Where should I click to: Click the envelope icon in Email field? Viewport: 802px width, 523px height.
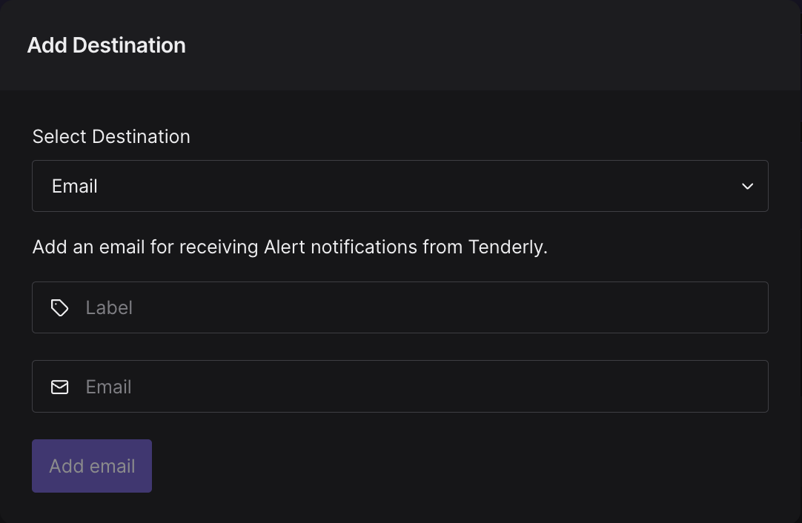coord(60,387)
